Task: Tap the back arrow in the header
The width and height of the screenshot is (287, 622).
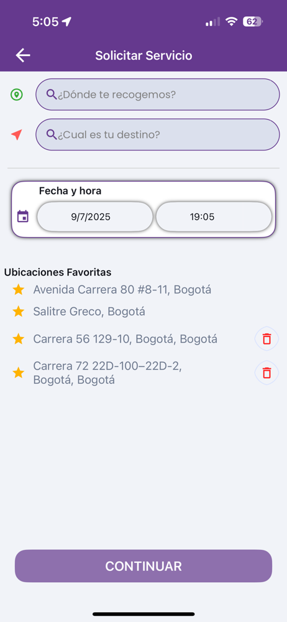Action: (23, 55)
